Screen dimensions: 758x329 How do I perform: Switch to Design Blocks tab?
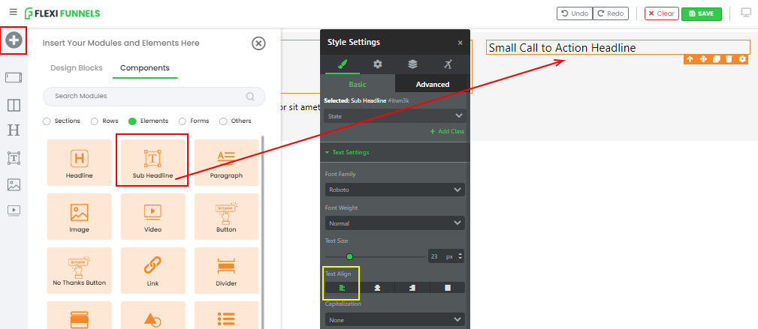click(77, 68)
